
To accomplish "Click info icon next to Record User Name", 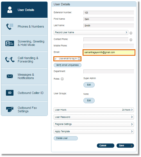I will [131, 33].
